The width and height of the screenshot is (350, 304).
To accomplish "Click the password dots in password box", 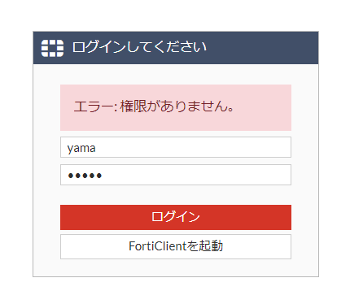I will tap(85, 176).
